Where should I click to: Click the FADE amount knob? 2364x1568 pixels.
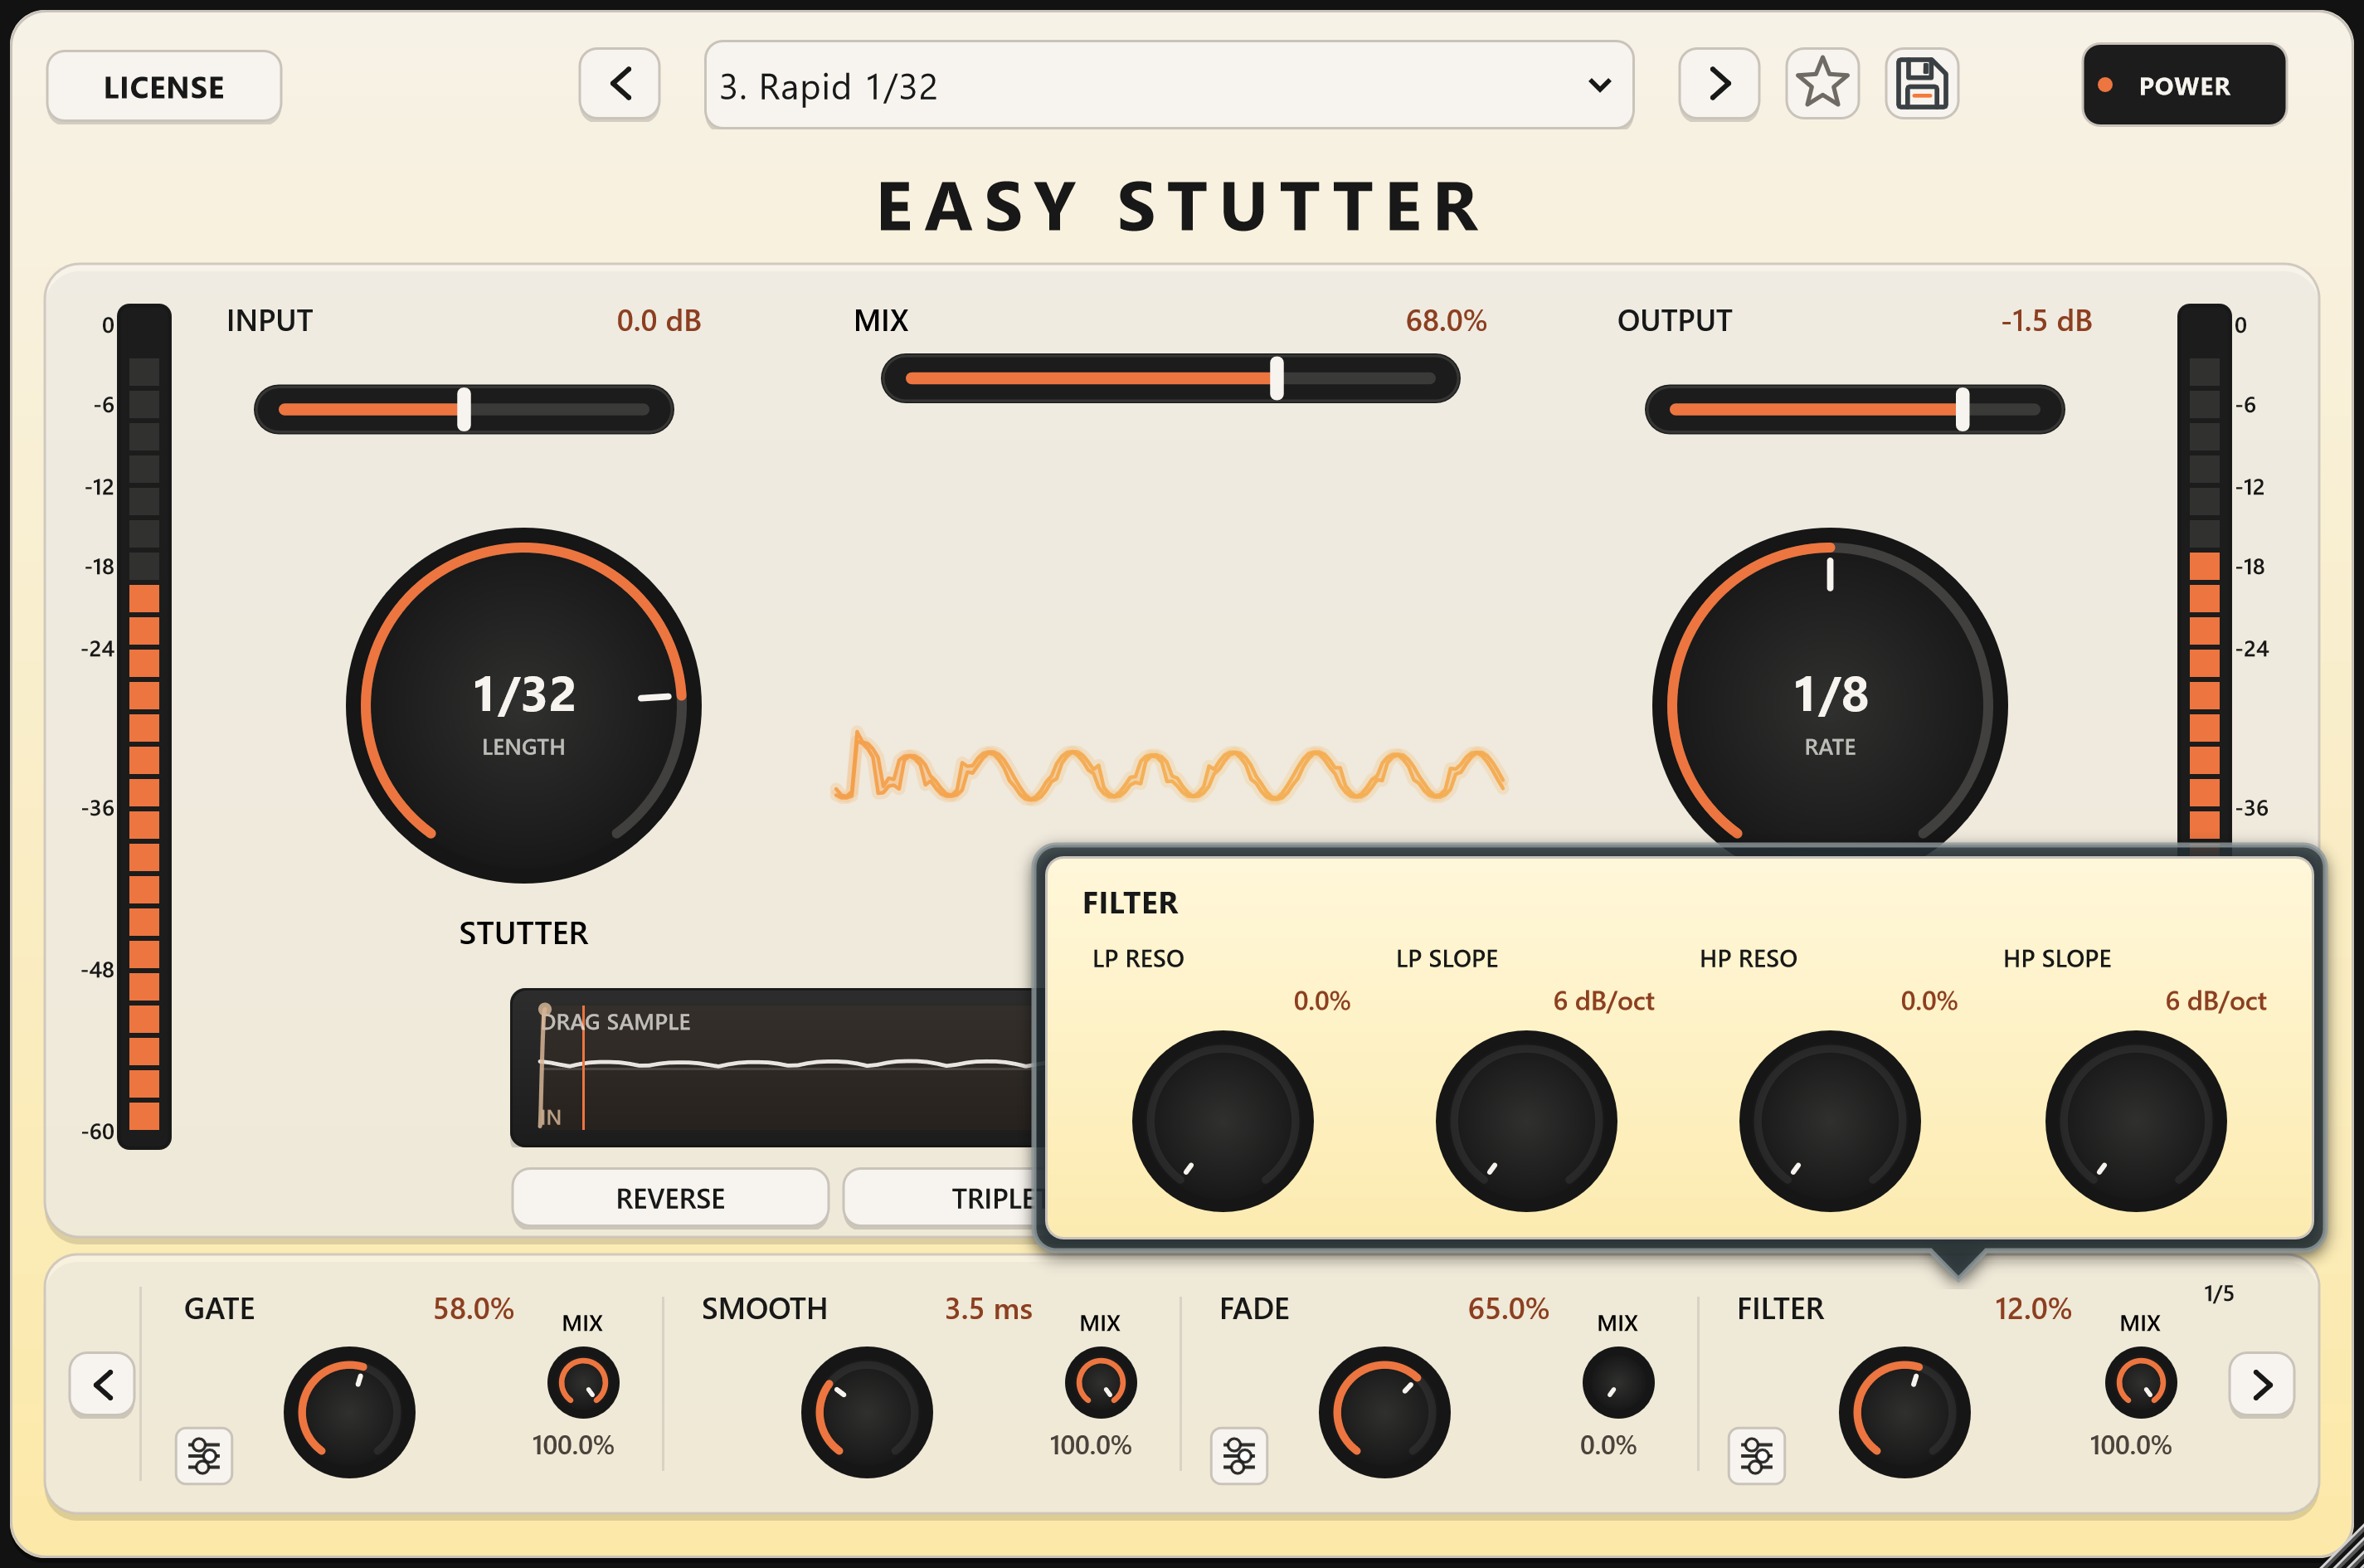[x=1384, y=1412]
